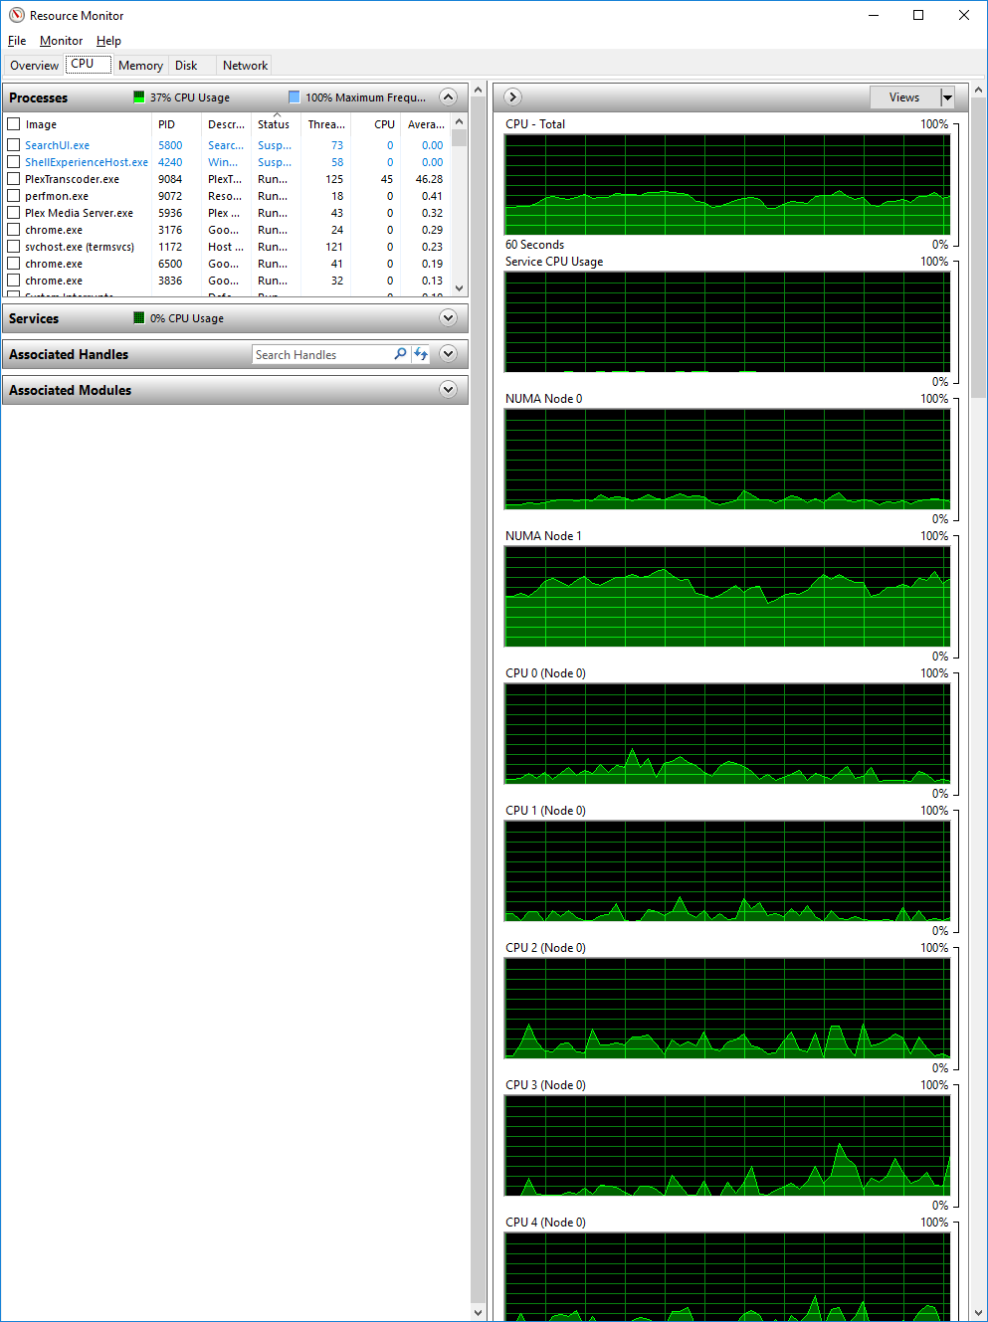The height and width of the screenshot is (1322, 988).
Task: Check the chrome.exe PID 6500 checkbox
Action: tap(14, 264)
